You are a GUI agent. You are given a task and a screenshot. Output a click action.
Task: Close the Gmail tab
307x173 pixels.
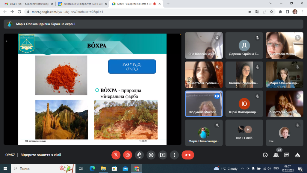[x=52, y=4]
